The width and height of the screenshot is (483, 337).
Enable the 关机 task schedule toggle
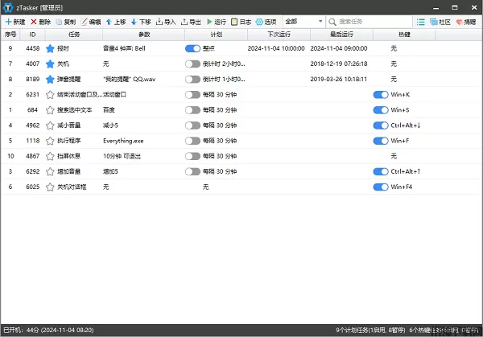pos(192,64)
